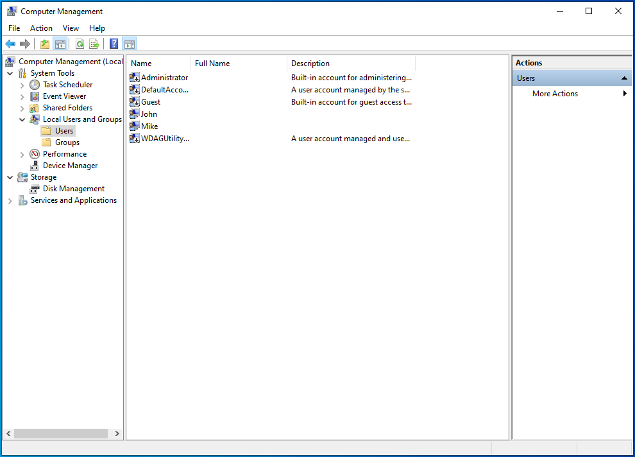Toggle Show/Hide Action Pane button

130,44
